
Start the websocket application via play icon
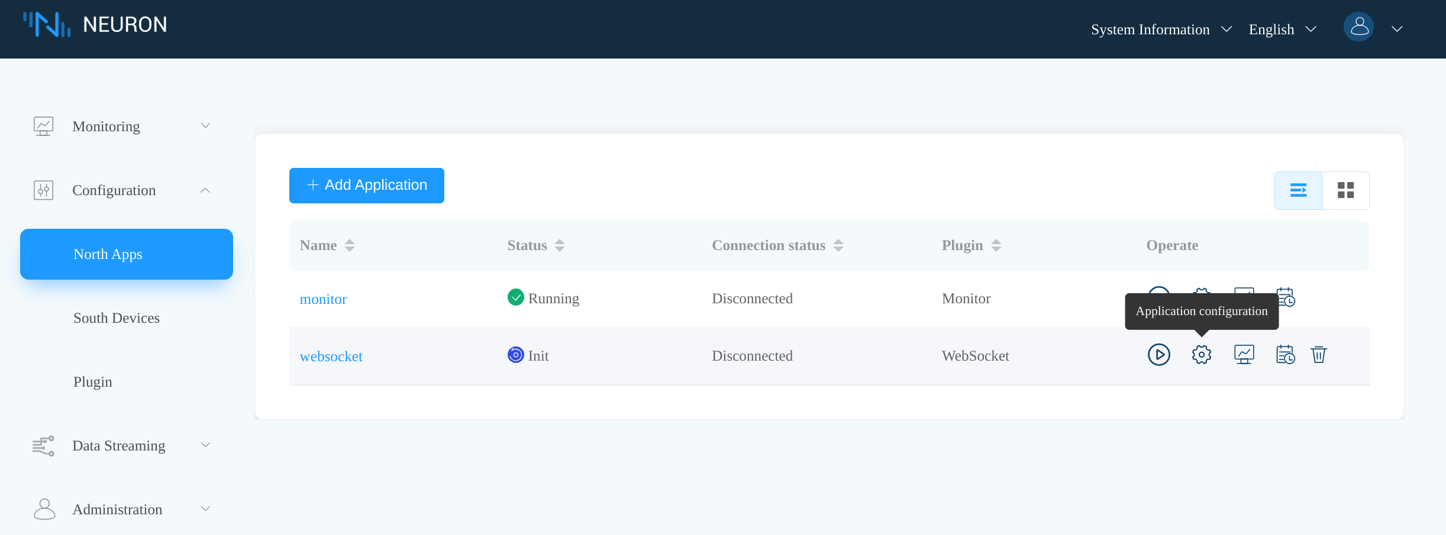[1159, 355]
